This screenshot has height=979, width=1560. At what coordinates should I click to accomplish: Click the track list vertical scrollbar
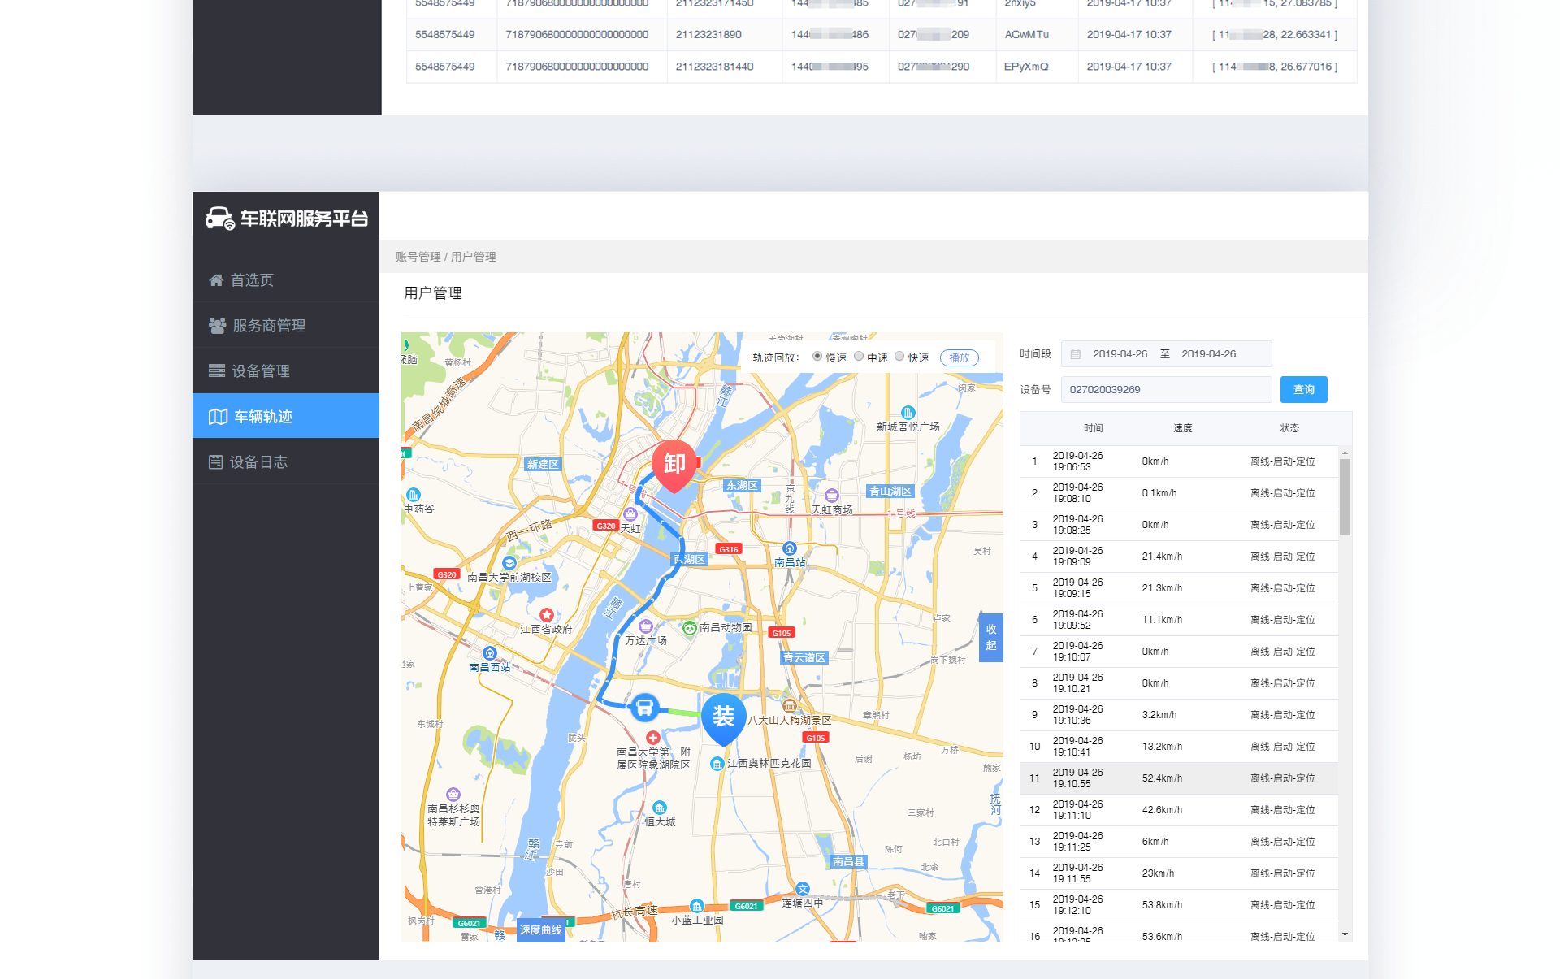pos(1345,496)
